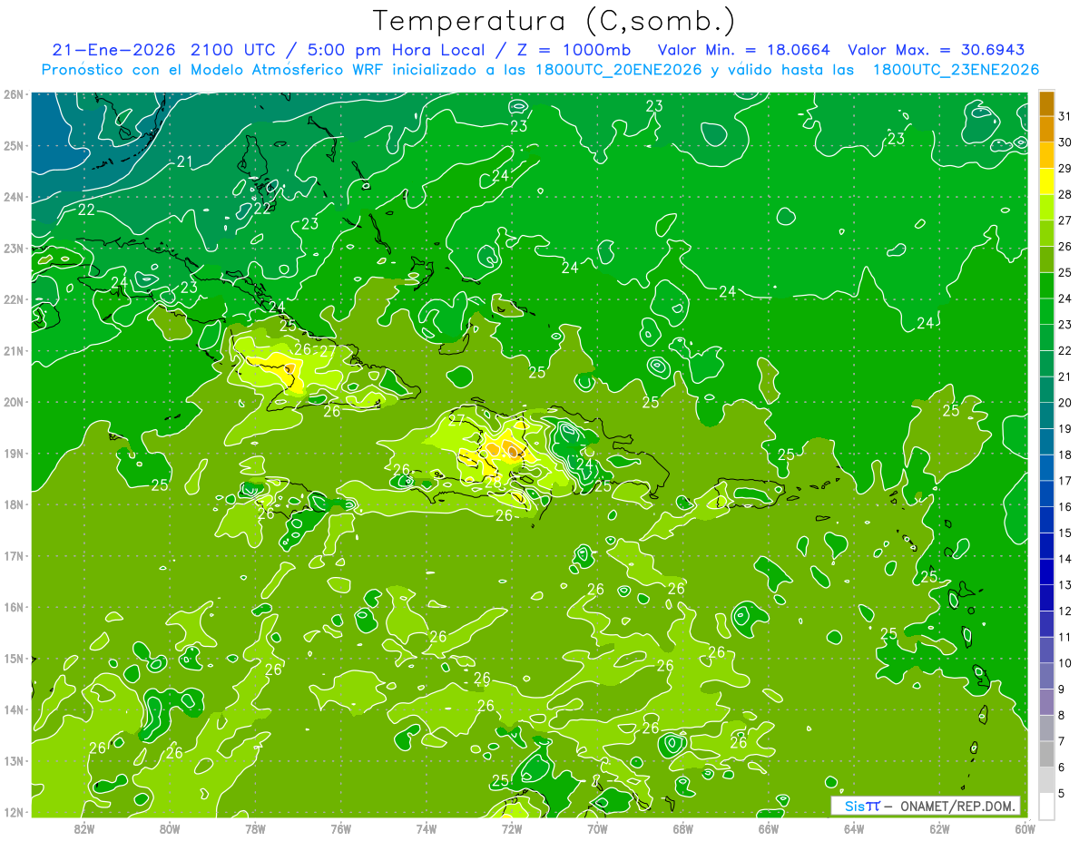Pick the lime swatch between 27 and 28
Viewport: 1089px width, 841px height.
pyautogui.click(x=1046, y=207)
